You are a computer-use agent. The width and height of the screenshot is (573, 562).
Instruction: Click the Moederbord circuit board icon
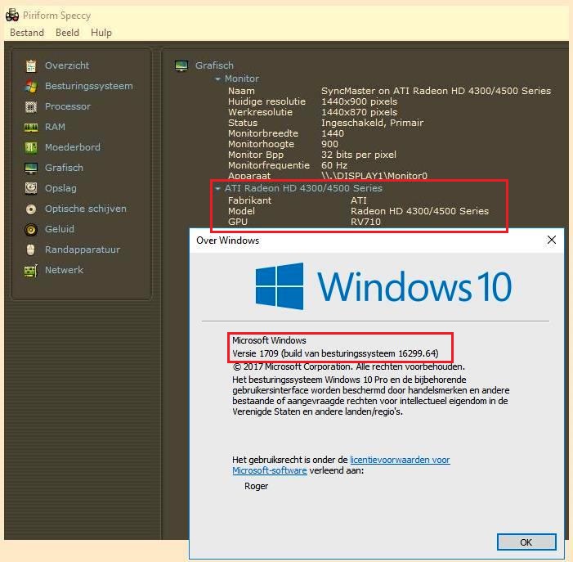31,148
